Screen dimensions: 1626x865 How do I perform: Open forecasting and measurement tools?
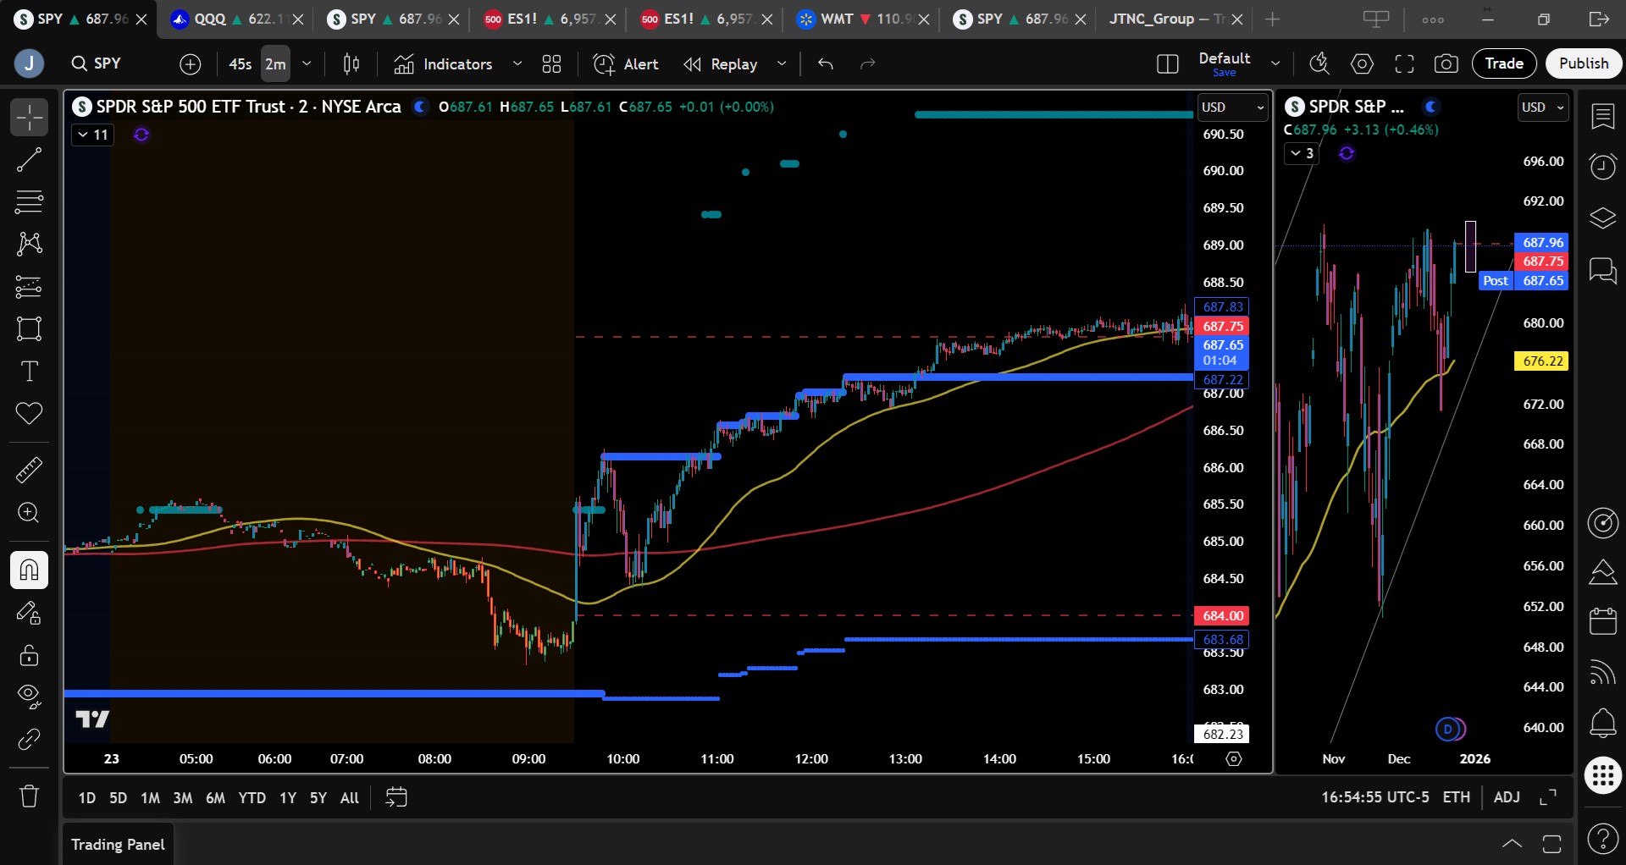(29, 287)
